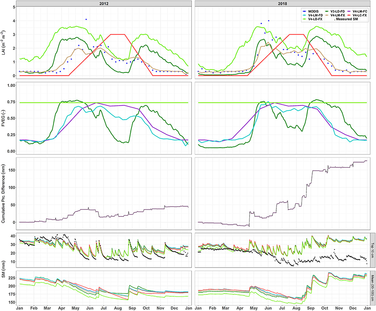Image resolution: width=376 pixels, height=311 pixels.
Task: Click the 0.75 tick on the FVEG axis
Action: 11,102
